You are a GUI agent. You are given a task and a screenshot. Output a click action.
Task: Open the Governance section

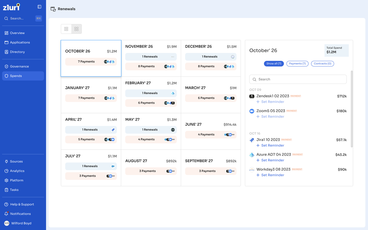(23, 67)
